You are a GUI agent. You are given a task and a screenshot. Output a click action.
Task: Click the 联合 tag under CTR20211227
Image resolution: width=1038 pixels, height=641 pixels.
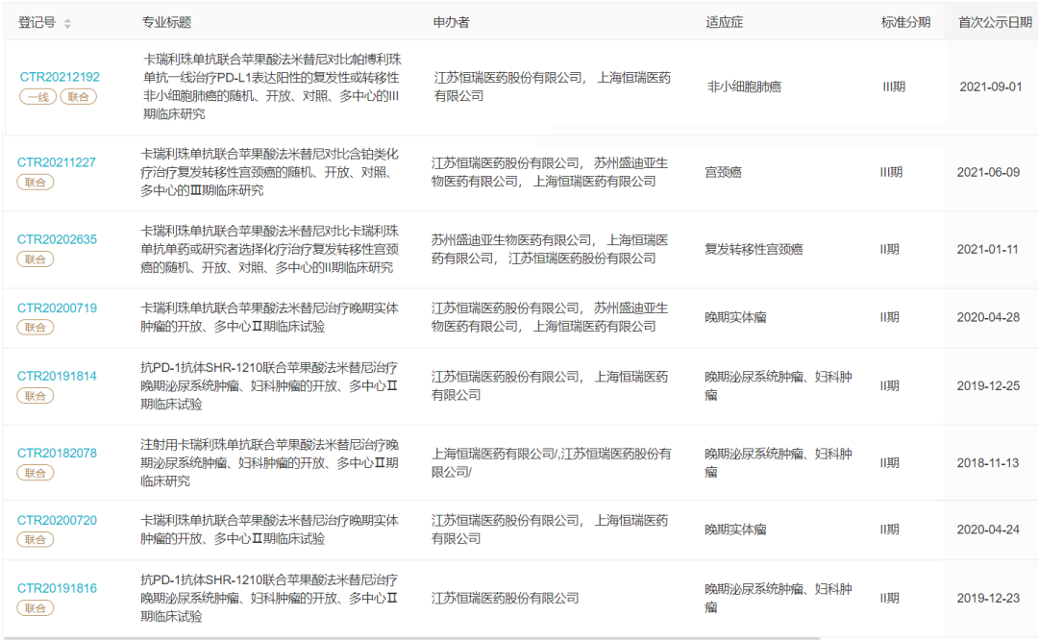[x=36, y=182]
